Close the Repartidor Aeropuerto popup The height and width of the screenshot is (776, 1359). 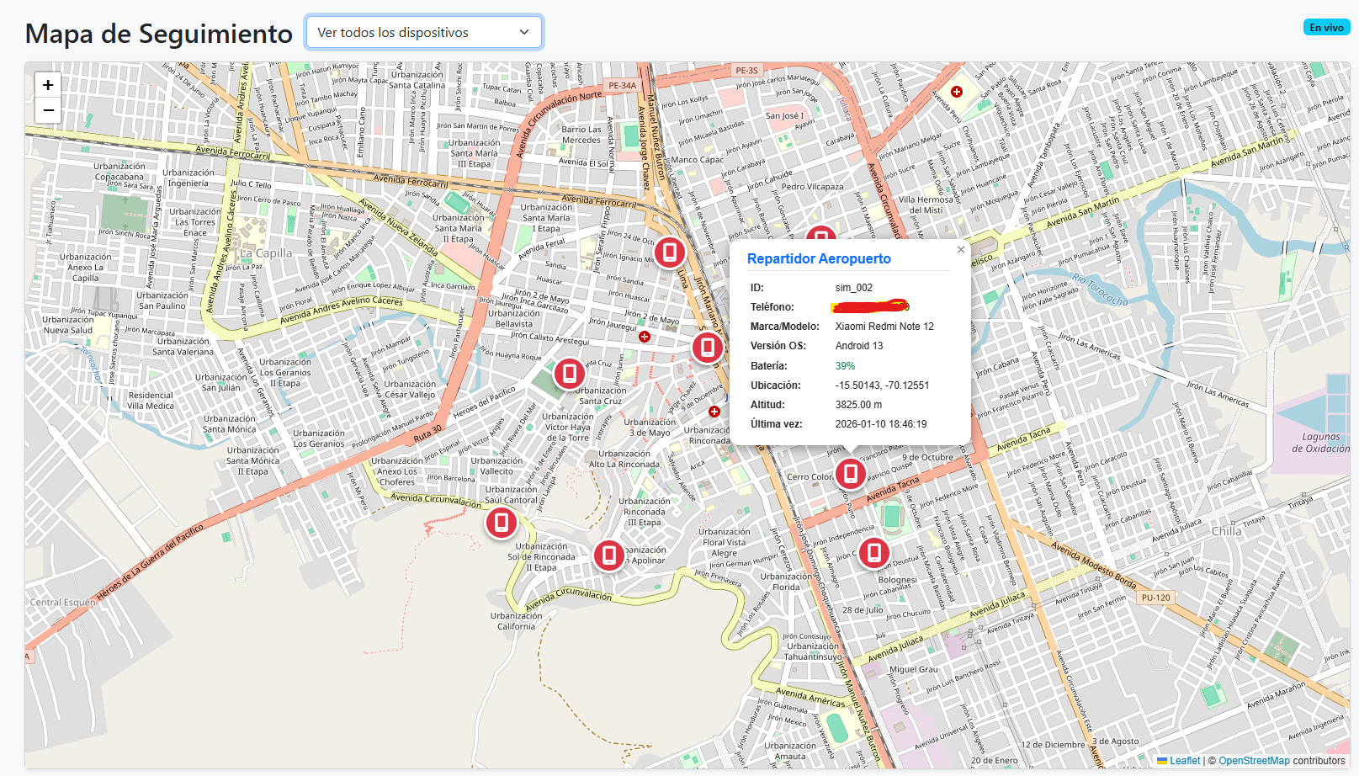tap(961, 250)
